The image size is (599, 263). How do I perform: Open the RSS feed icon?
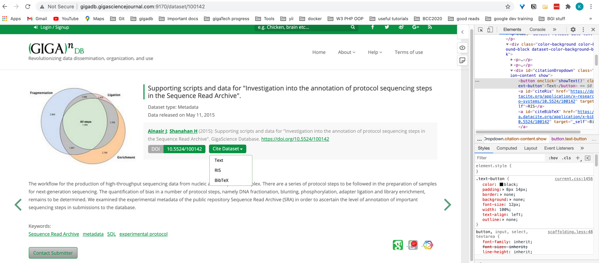tap(430, 27)
